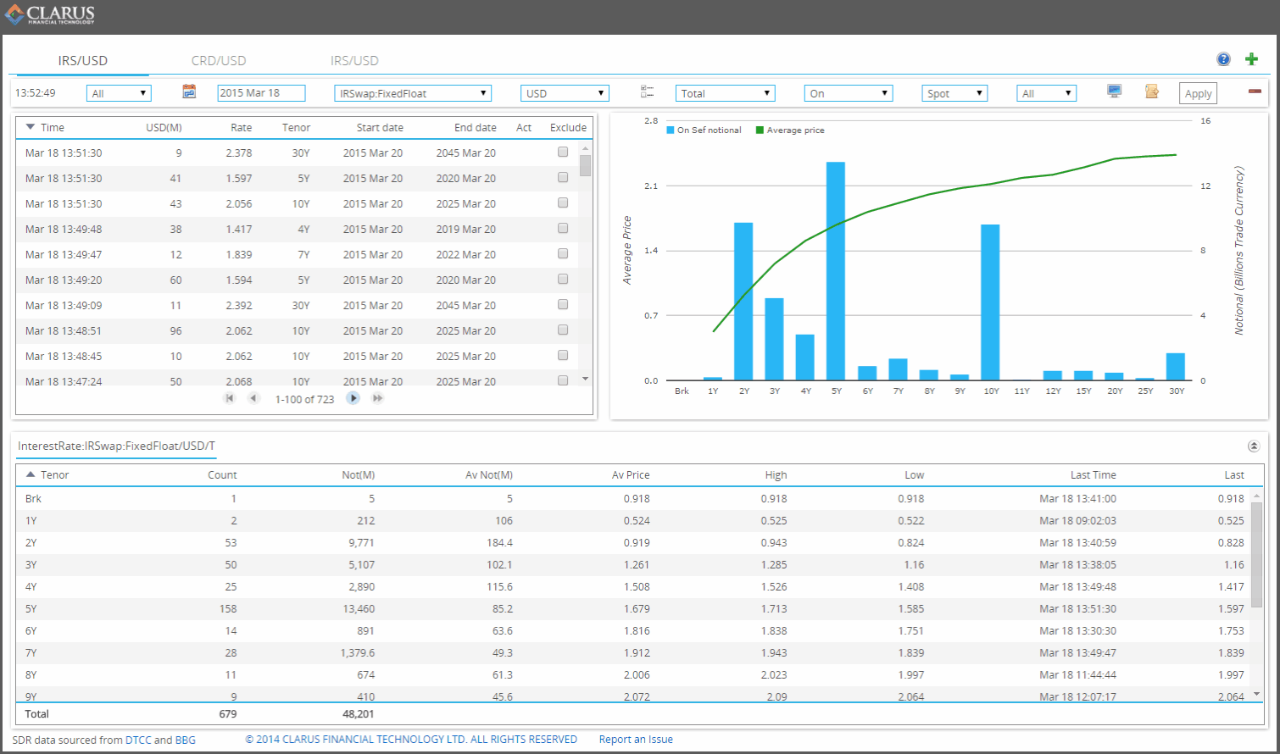Click the 10Y bar in chart
1280x754 pixels.
coord(990,302)
